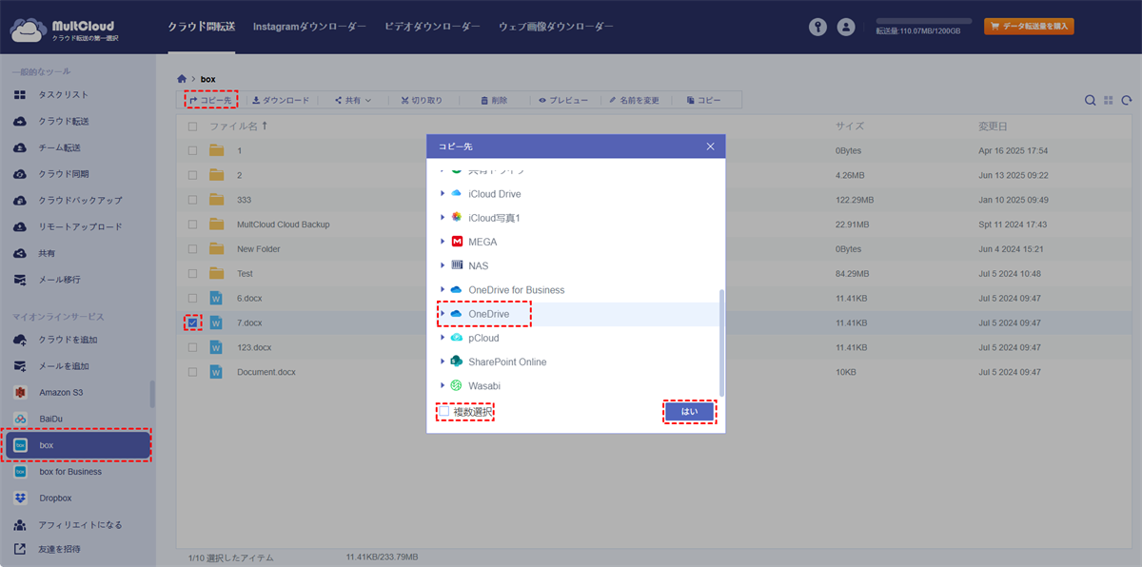Click ダウンロード toolbar button
This screenshot has height=567, width=1142.
pyautogui.click(x=281, y=100)
